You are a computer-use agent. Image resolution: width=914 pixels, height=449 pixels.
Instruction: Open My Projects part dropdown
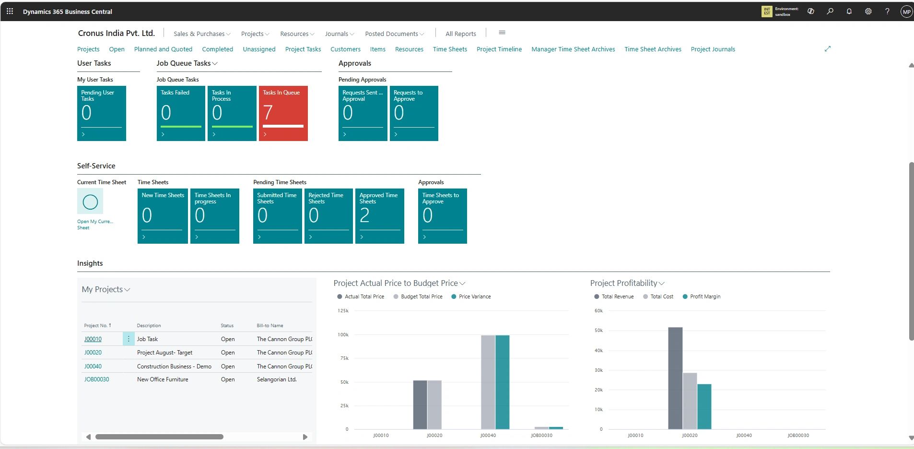click(106, 289)
